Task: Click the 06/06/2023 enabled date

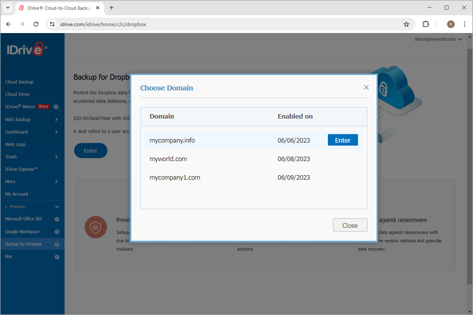Action: (294, 141)
